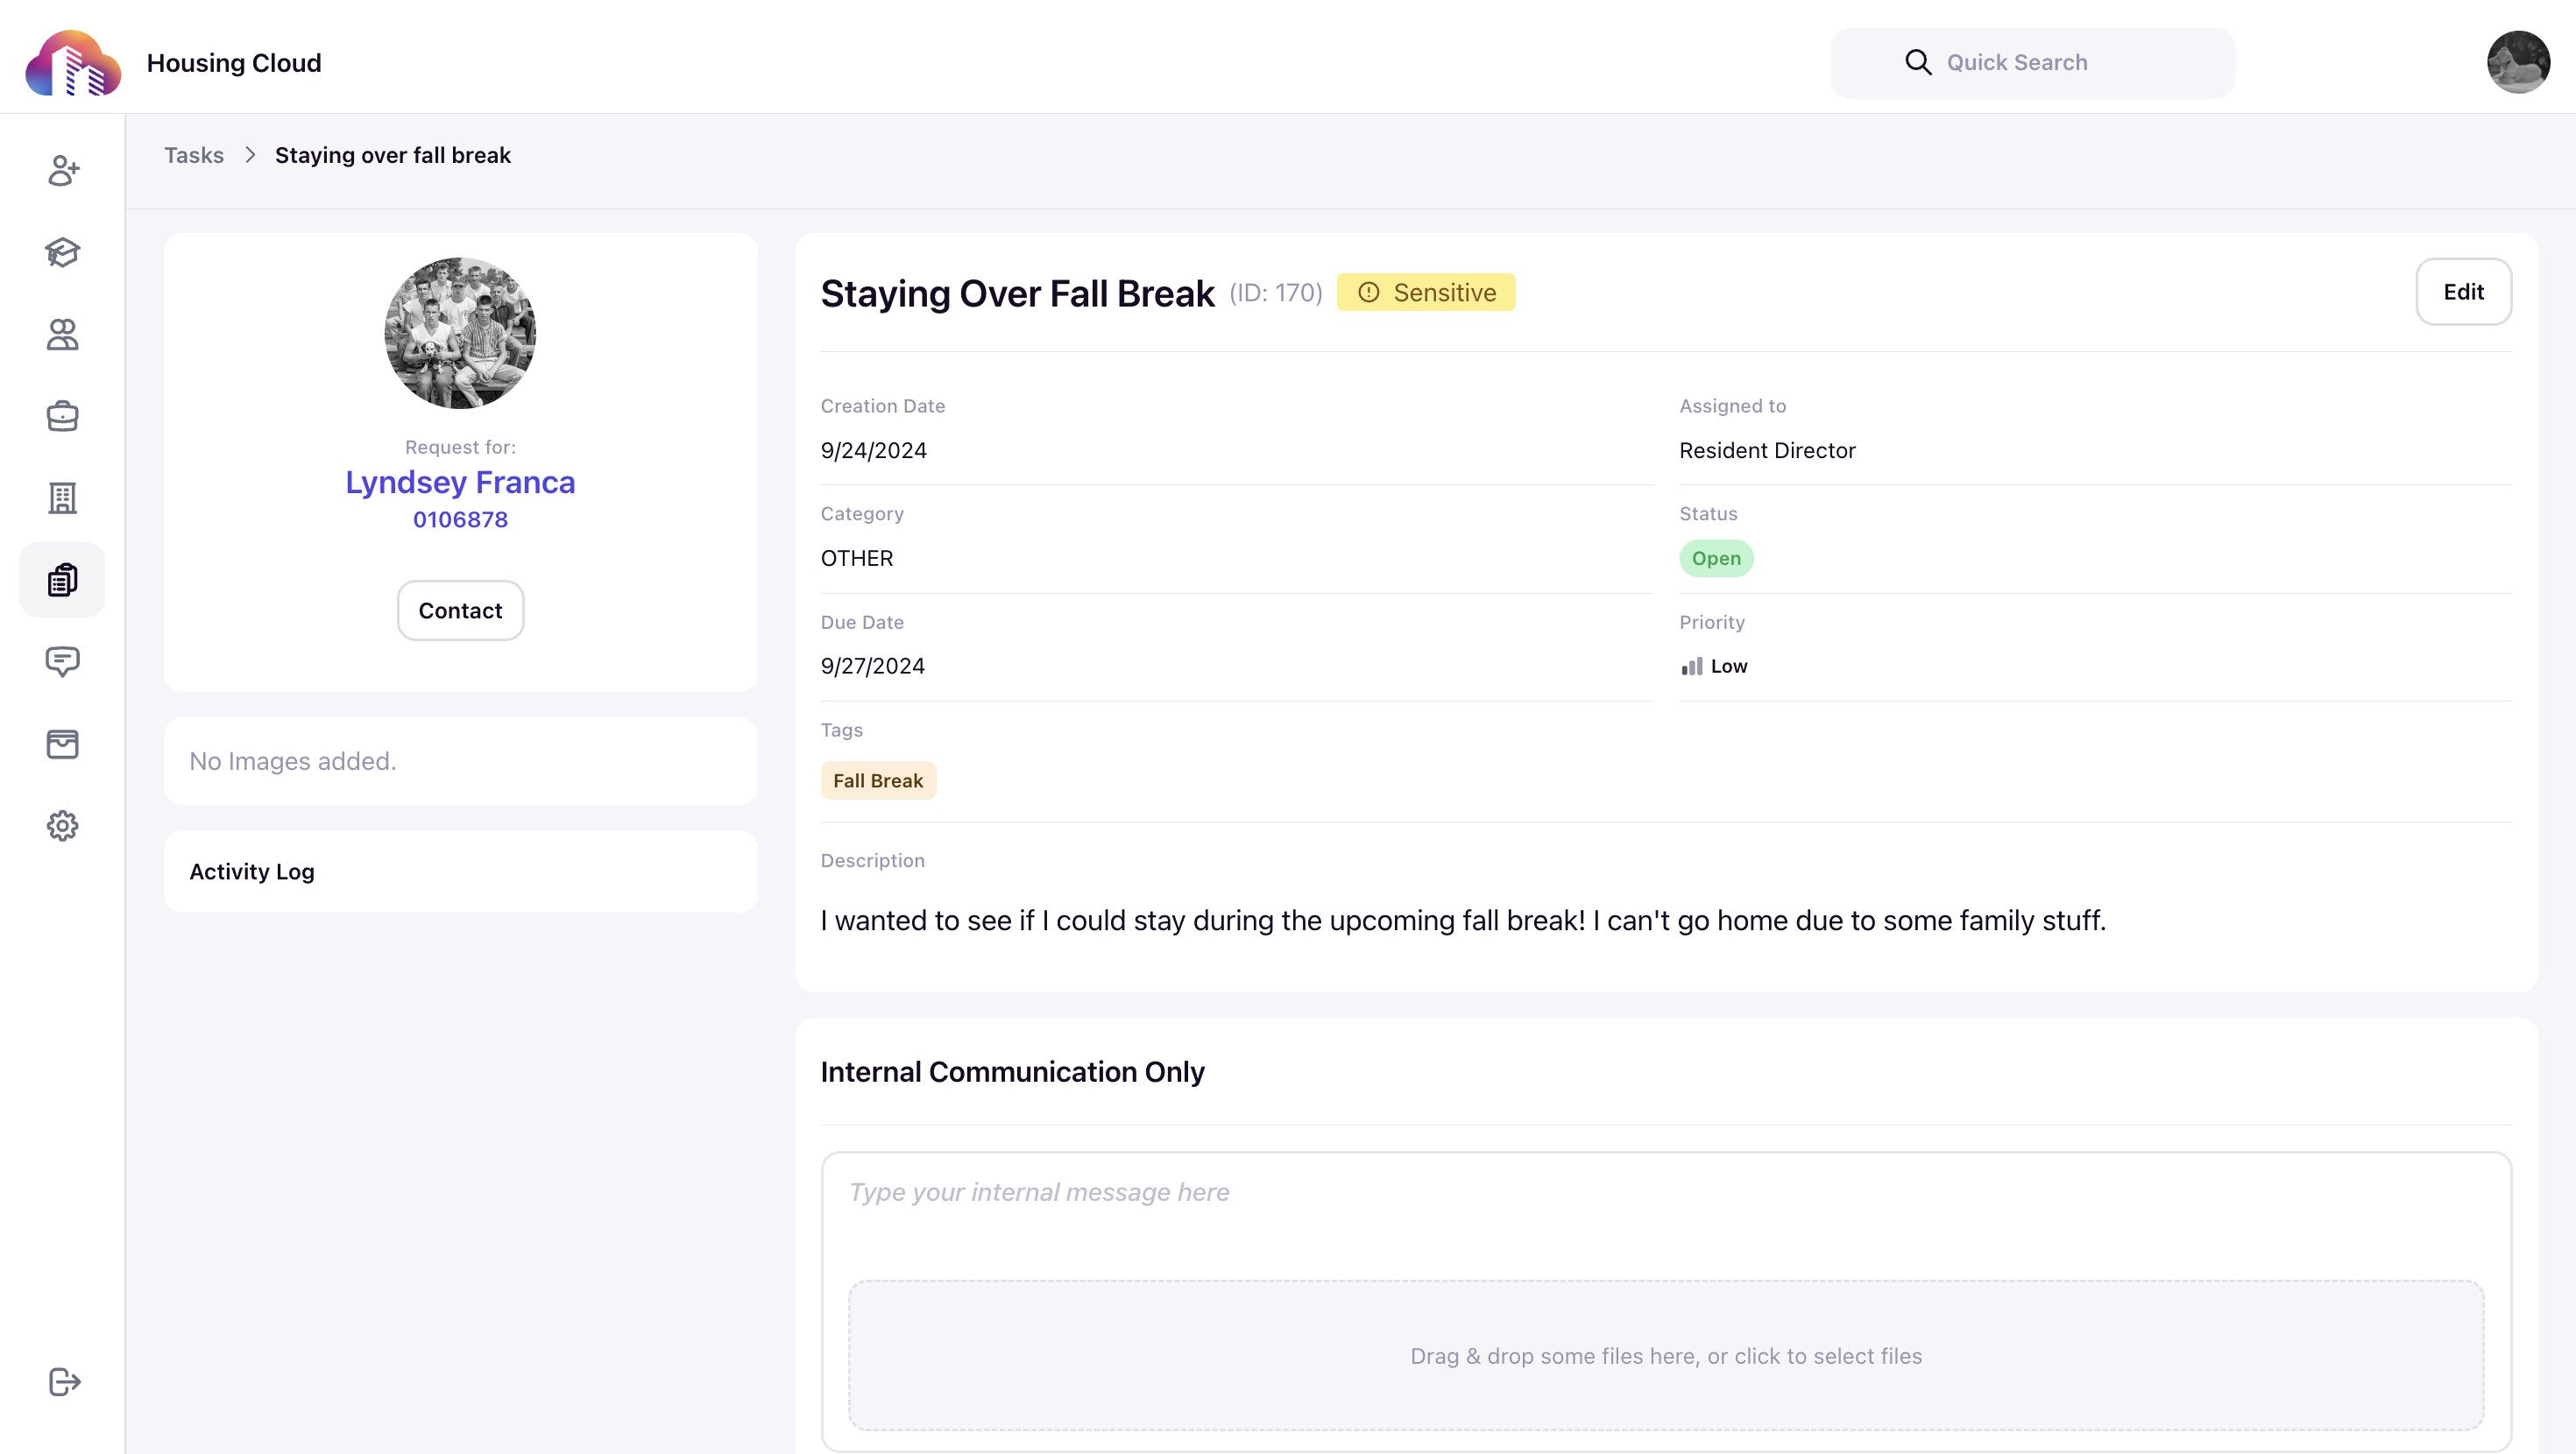This screenshot has height=1454, width=2576.
Task: Open Lyndsey Franca's profile link
Action: point(460,482)
